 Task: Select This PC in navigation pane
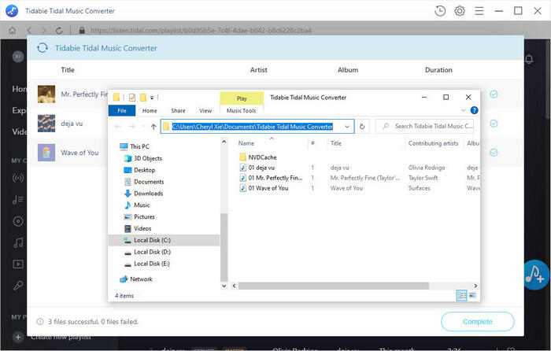(139, 146)
